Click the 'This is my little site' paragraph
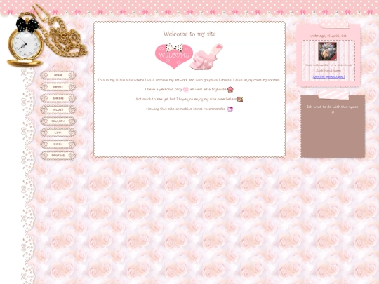The image size is (379, 284). pyautogui.click(x=189, y=80)
